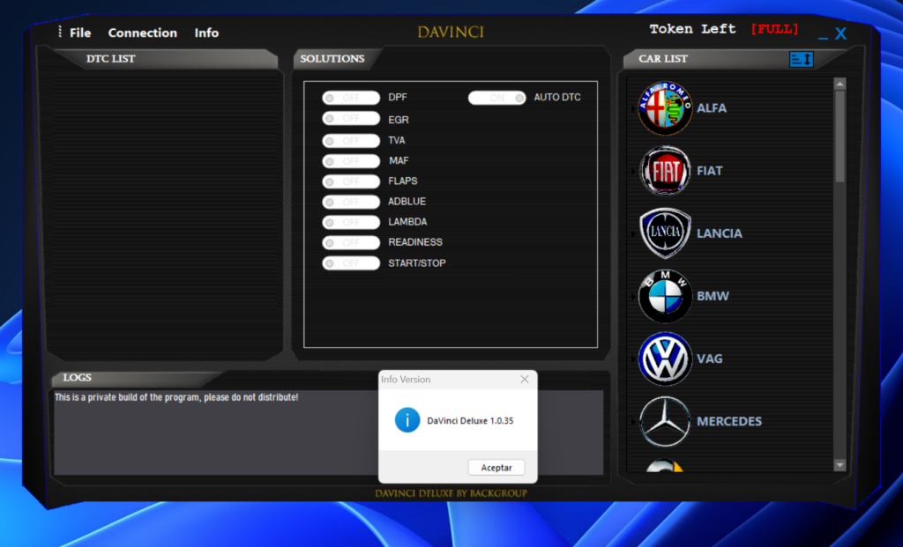
Task: Open the Connection menu
Action: (x=142, y=33)
